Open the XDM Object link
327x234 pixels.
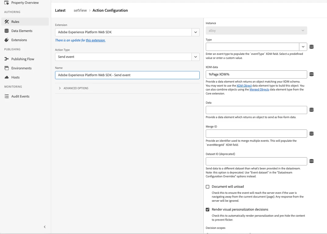[x=244, y=86]
